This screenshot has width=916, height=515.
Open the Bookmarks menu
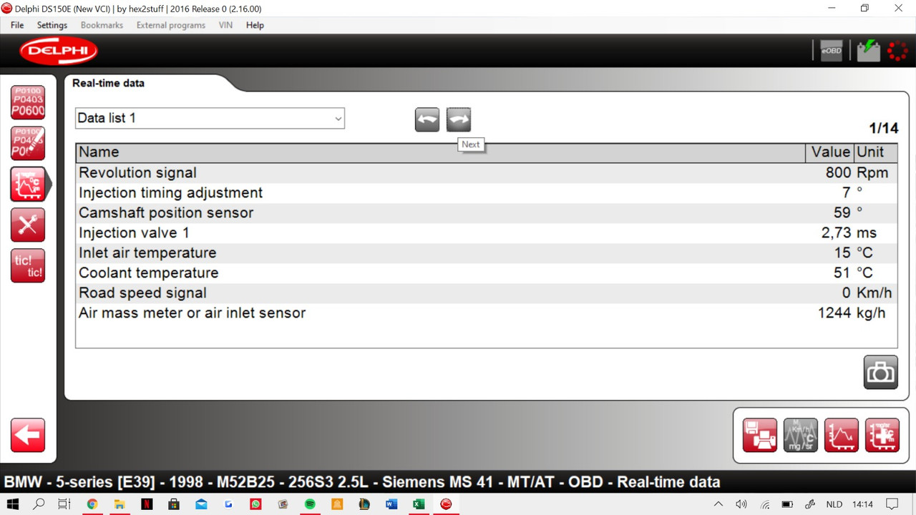(x=102, y=25)
